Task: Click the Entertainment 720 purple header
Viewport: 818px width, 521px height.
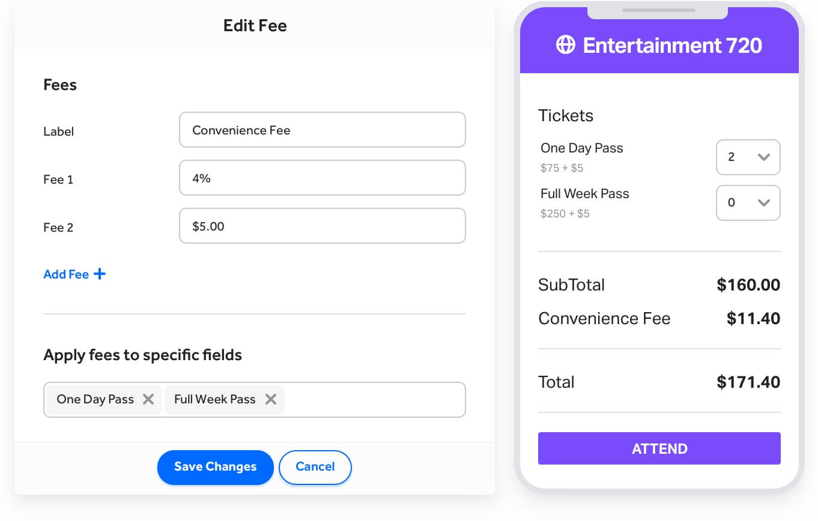Action: [x=659, y=44]
